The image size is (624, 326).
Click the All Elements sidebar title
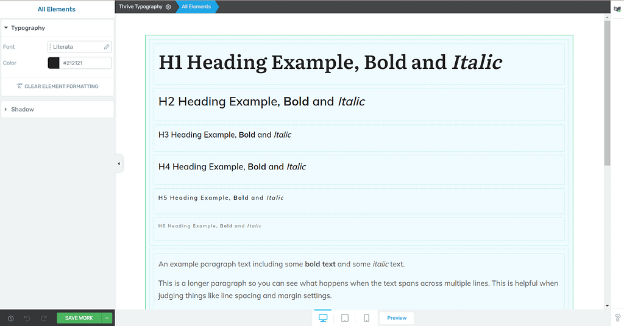(57, 9)
